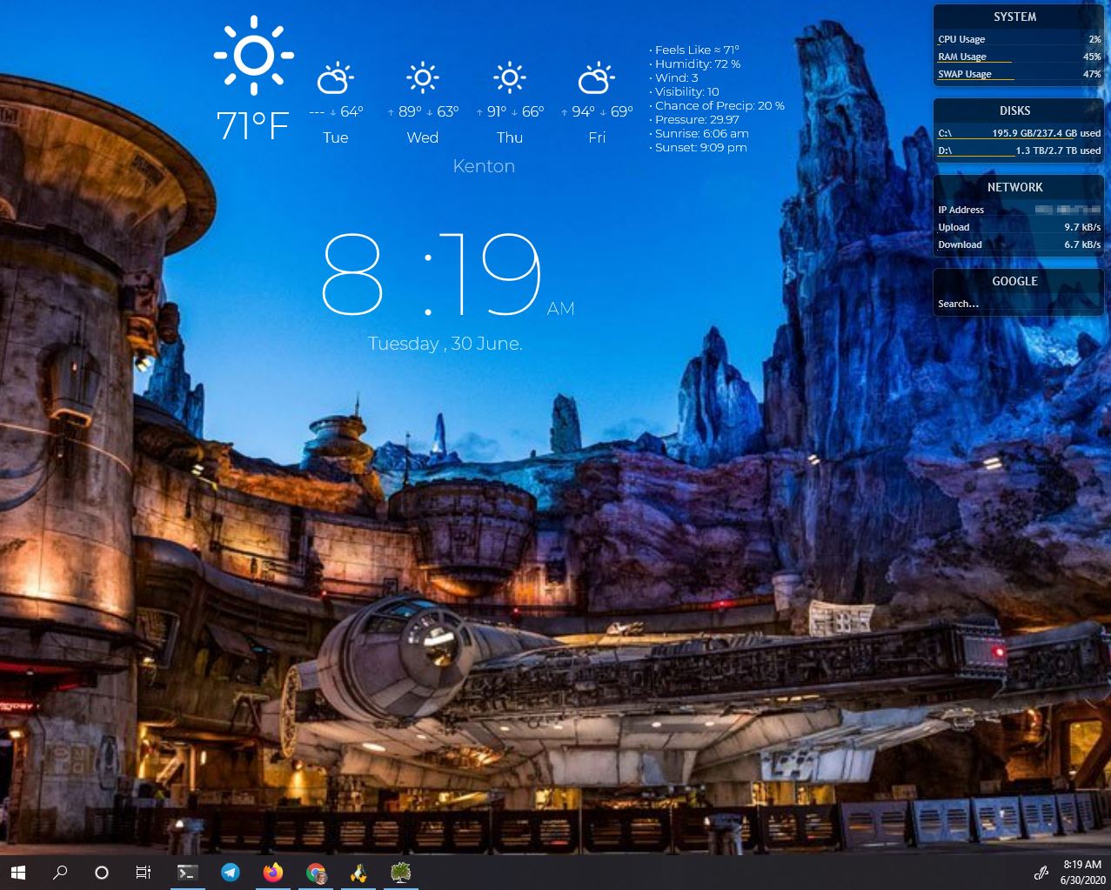Click Tuesday's partly cloudy forecast icon
Image resolution: width=1111 pixels, height=890 pixels.
point(335,79)
